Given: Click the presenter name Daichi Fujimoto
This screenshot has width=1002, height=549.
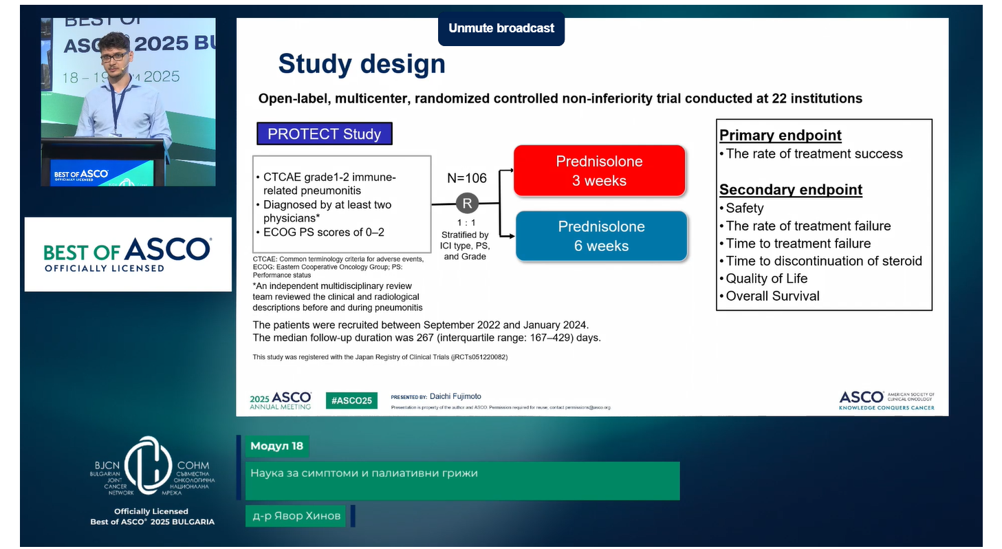Looking at the screenshot, I should click(455, 396).
